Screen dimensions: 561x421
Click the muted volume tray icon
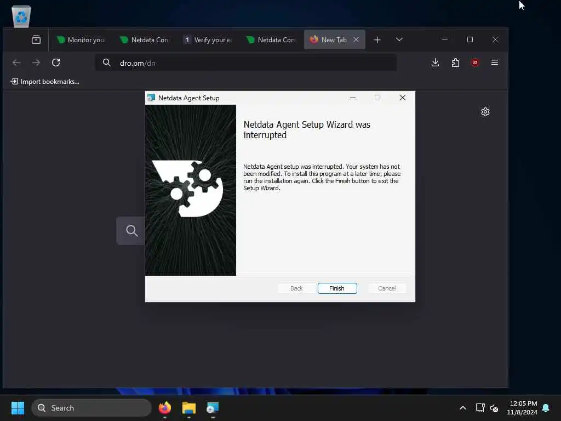click(x=494, y=408)
